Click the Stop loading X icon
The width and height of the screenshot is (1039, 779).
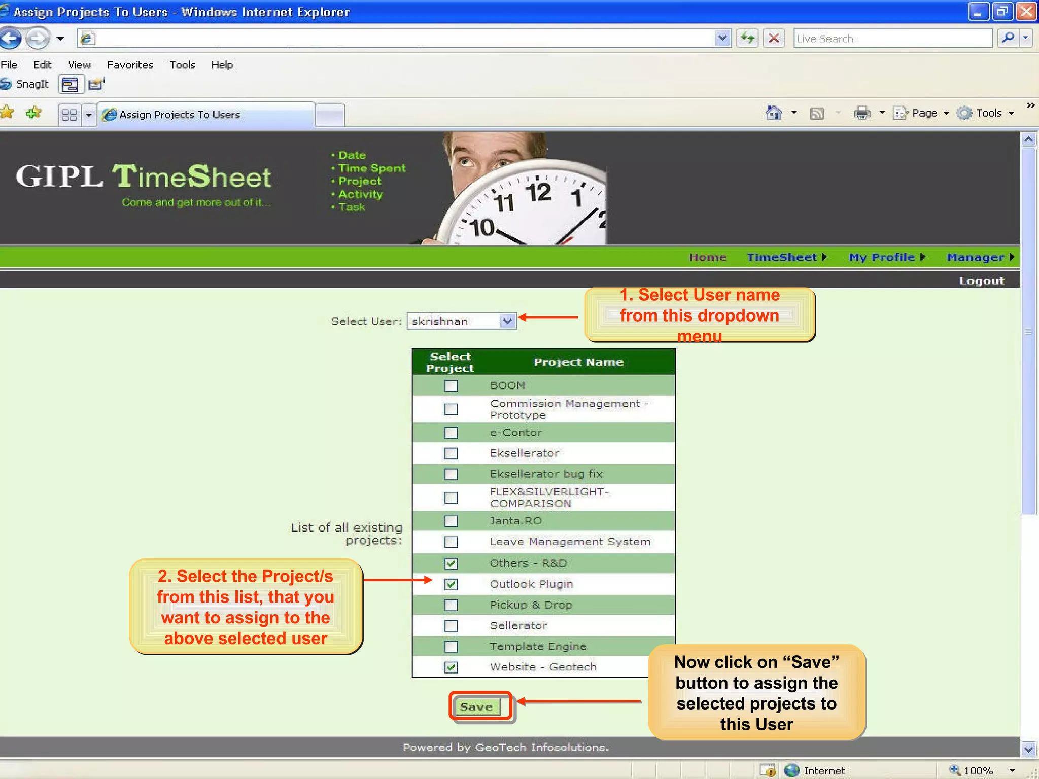774,38
